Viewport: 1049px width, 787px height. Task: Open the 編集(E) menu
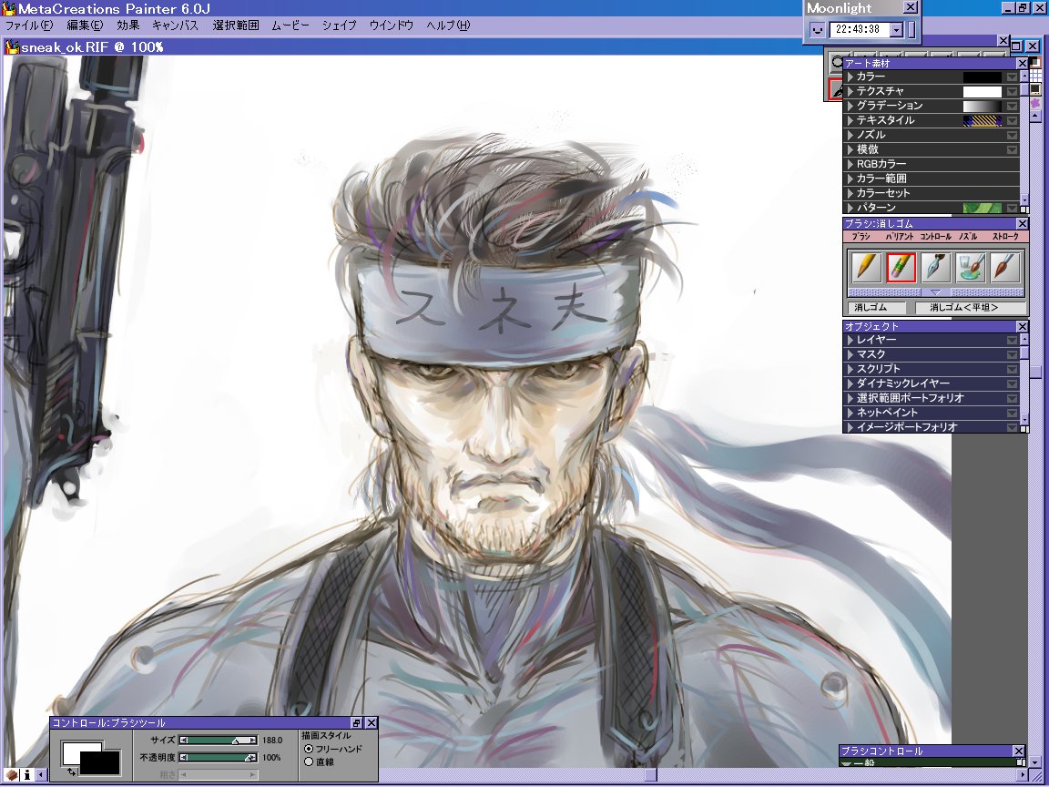coord(85,26)
